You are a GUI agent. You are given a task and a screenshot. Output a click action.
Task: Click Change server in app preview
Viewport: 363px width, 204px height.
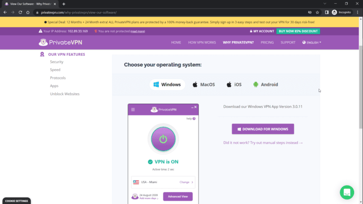click(x=186, y=182)
